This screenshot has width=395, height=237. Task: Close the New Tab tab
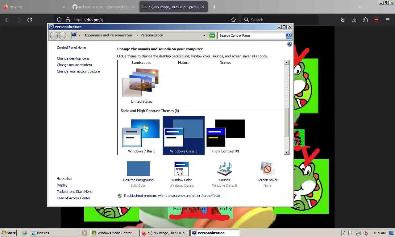tap(64, 7)
